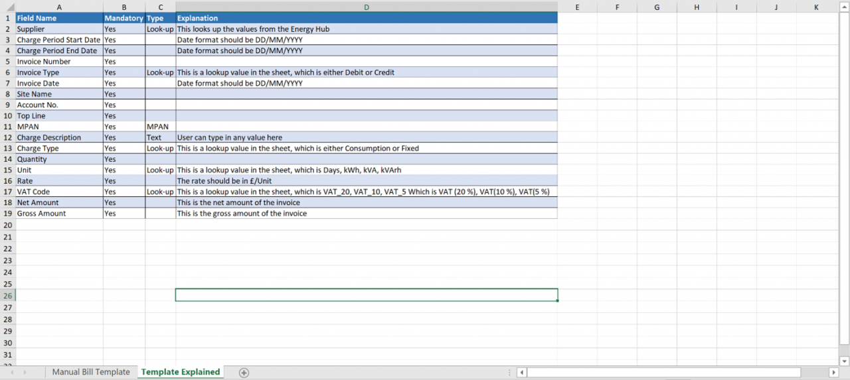
Task: Select column A header
Action: pyautogui.click(x=59, y=7)
